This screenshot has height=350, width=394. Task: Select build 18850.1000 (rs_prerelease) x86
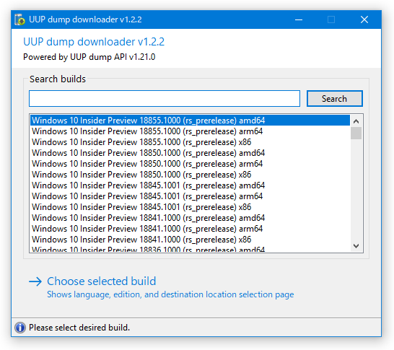pyautogui.click(x=190, y=175)
